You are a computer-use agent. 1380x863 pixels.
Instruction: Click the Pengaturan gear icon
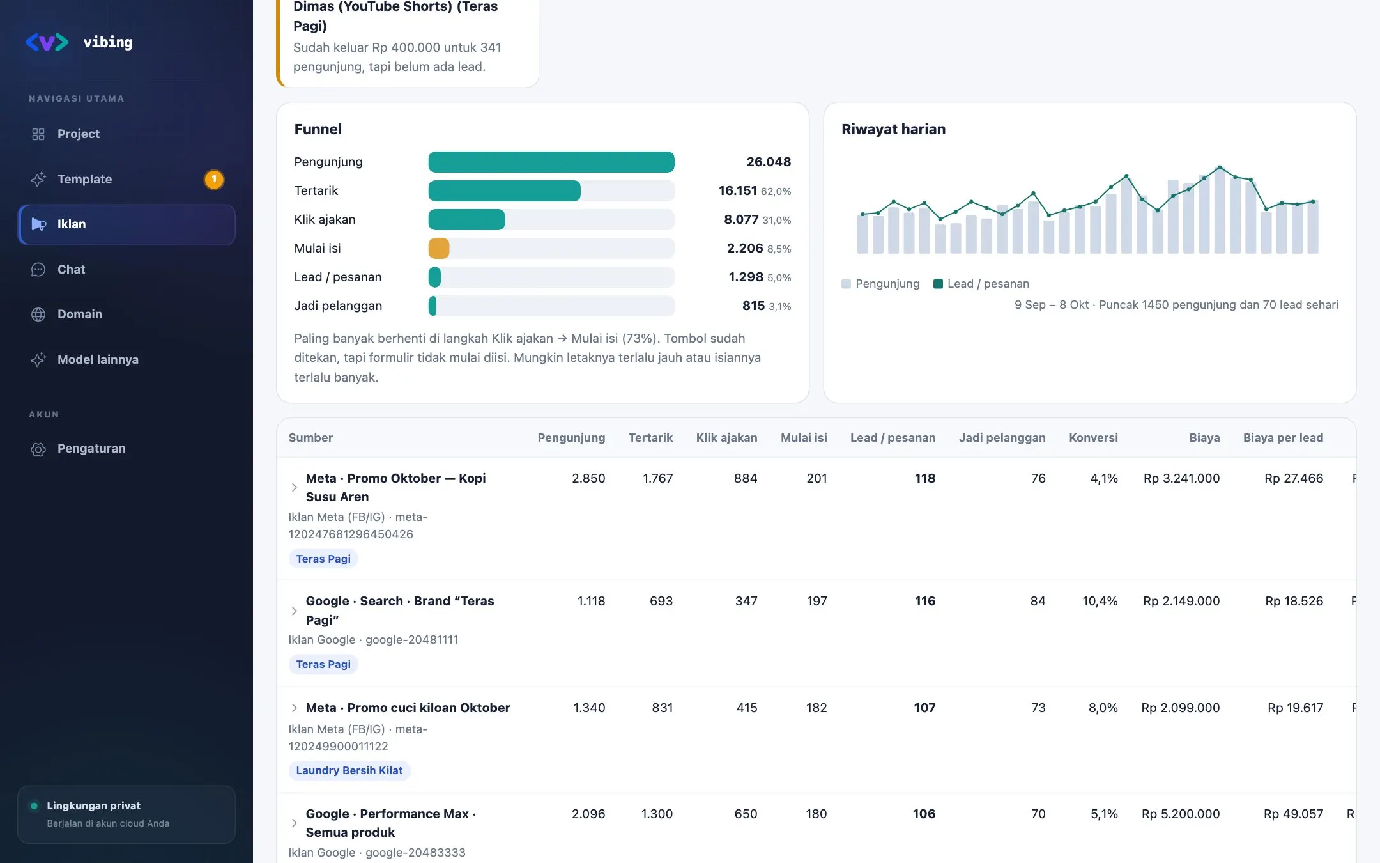pyautogui.click(x=38, y=449)
